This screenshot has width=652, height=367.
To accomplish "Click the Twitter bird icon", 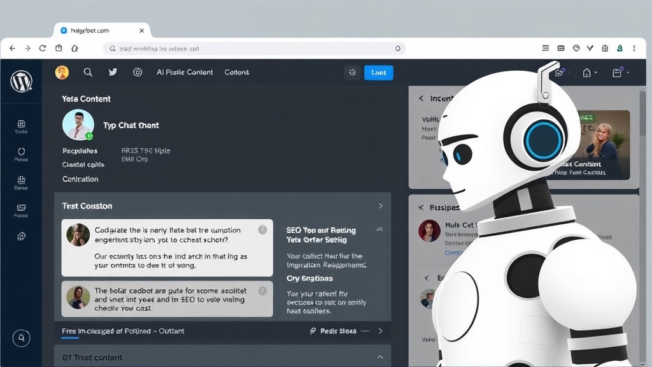I will [113, 72].
